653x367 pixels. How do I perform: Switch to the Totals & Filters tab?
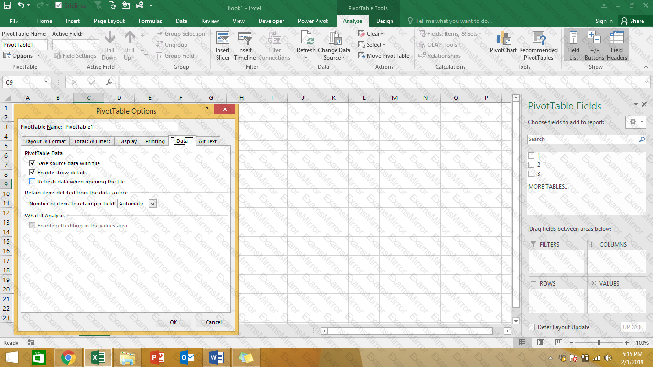(x=92, y=141)
